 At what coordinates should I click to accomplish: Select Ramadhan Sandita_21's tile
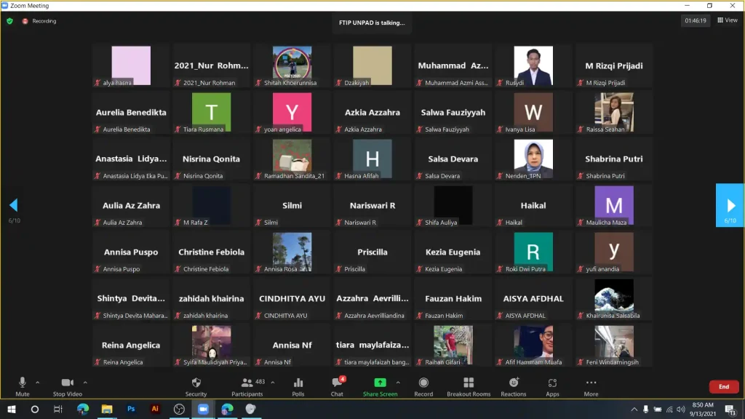click(292, 159)
